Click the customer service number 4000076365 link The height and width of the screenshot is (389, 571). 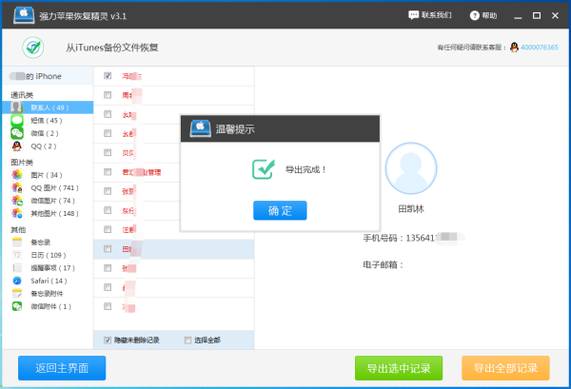tap(540, 48)
